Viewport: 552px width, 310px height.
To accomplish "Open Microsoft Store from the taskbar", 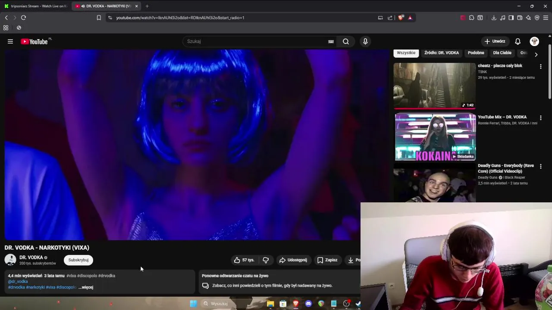I will tap(283, 304).
